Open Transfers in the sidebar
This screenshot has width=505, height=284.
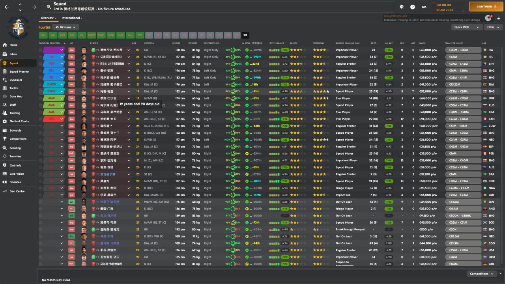pos(18,156)
